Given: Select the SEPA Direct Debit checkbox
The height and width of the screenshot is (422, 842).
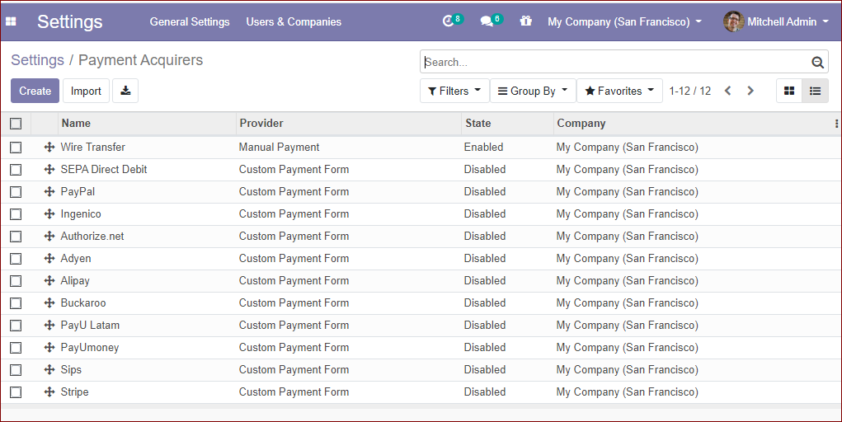Looking at the screenshot, I should [16, 170].
